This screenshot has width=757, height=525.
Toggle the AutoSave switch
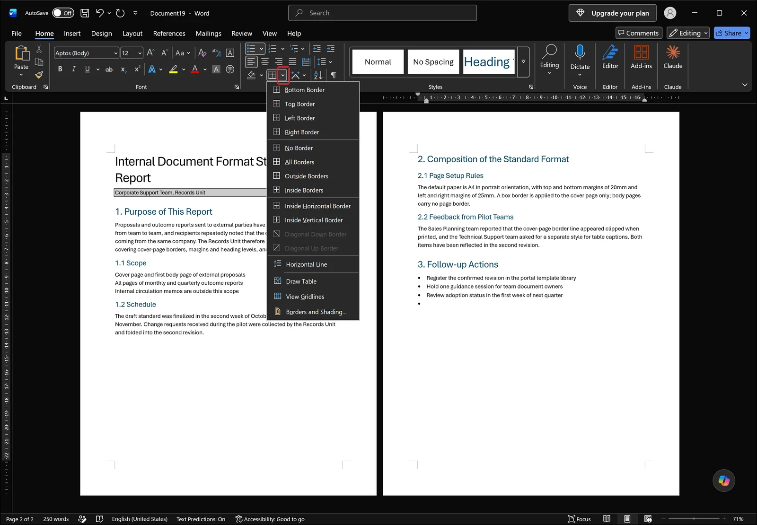[x=63, y=13]
